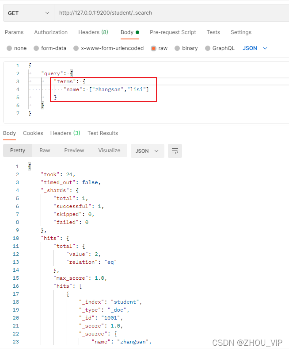The width and height of the screenshot is (289, 351).
Task: Open the response JSON format dropdown
Action: pos(147,151)
